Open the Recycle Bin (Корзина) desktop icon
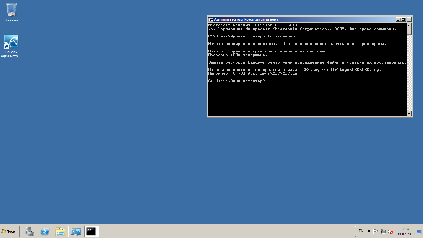The image size is (423, 238). [11, 12]
